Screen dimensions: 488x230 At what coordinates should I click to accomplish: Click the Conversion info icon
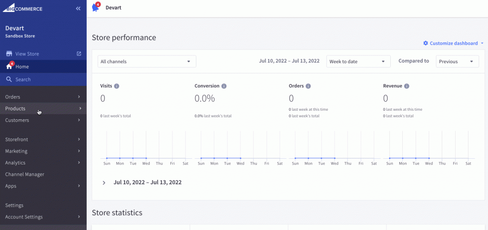coord(224,86)
